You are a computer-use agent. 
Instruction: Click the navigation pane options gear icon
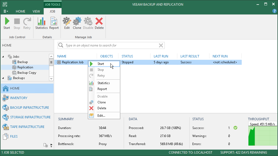click(46, 145)
